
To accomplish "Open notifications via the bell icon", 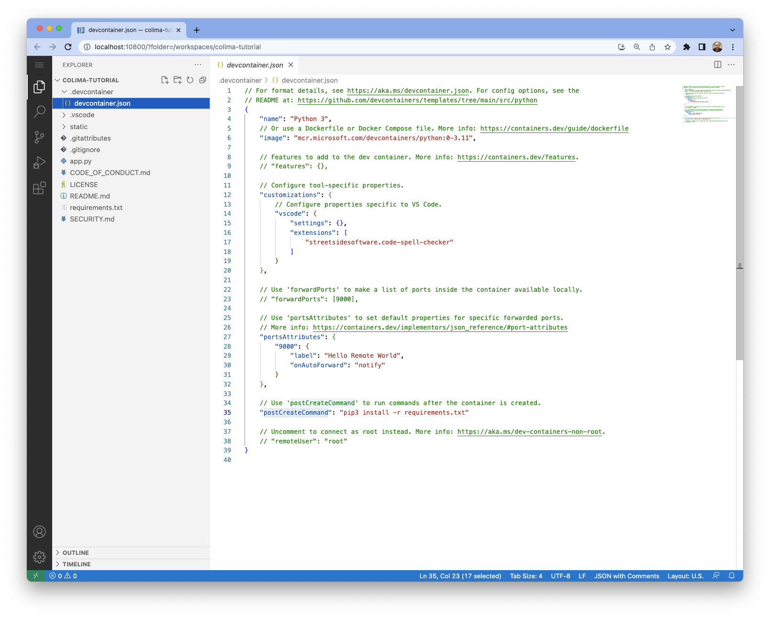I will pyautogui.click(x=732, y=576).
